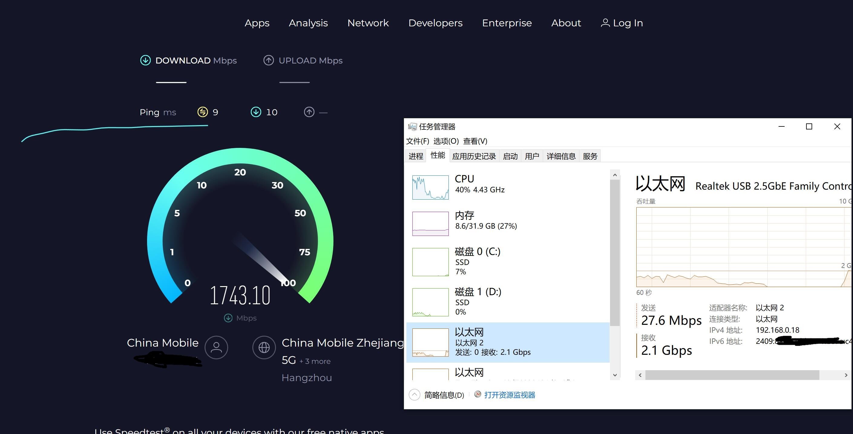Switch to the 性能 tab
The width and height of the screenshot is (853, 434).
438,155
